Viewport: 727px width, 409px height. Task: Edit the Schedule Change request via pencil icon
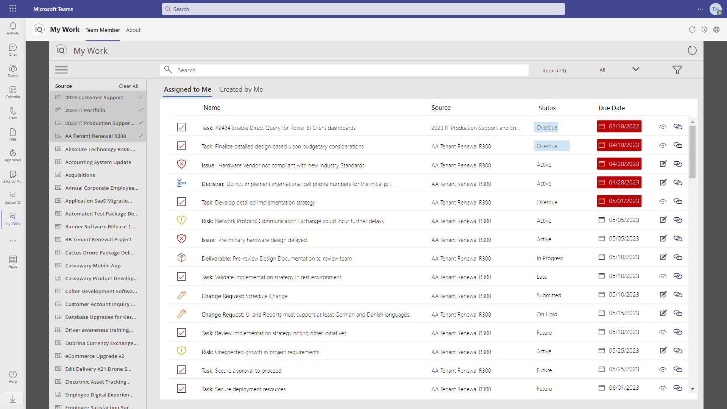click(x=663, y=295)
